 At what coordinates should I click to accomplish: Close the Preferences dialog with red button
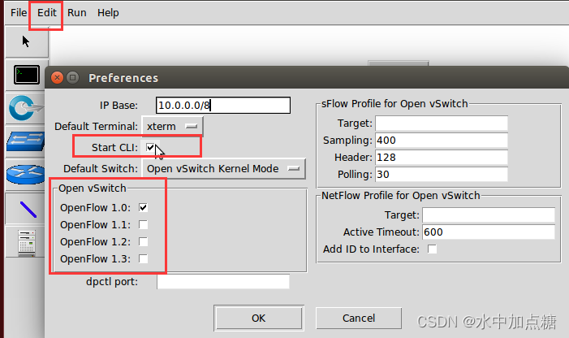coord(57,78)
